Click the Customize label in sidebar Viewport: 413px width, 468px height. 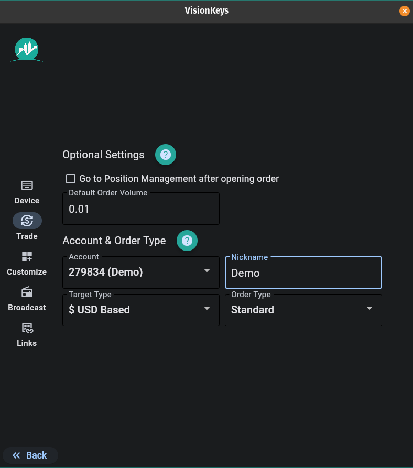click(27, 272)
